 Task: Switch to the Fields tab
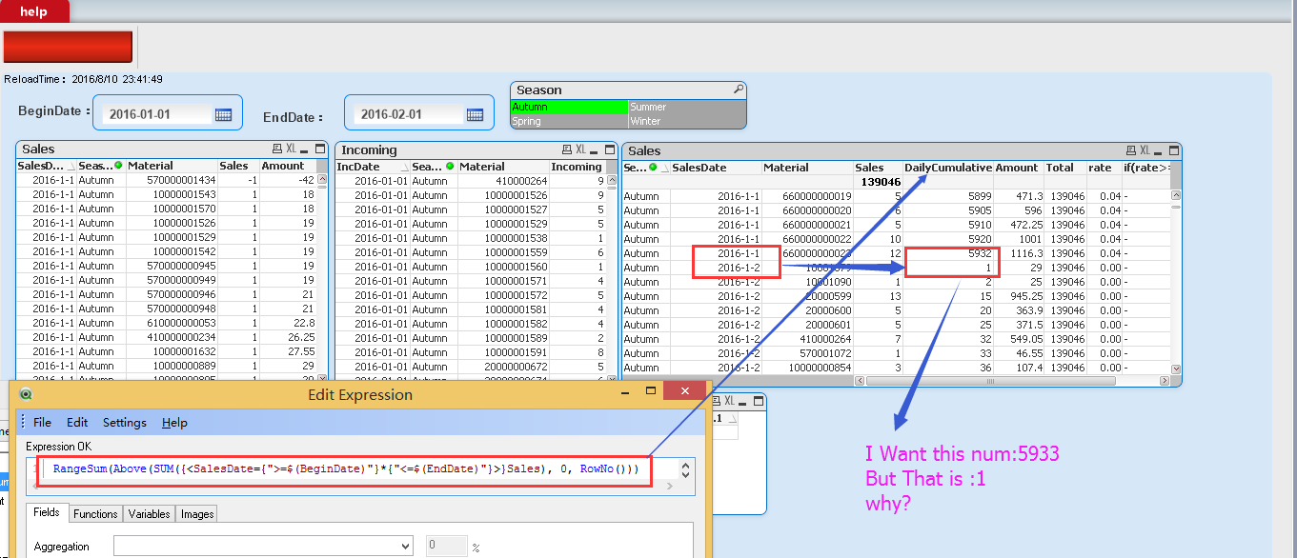47,512
